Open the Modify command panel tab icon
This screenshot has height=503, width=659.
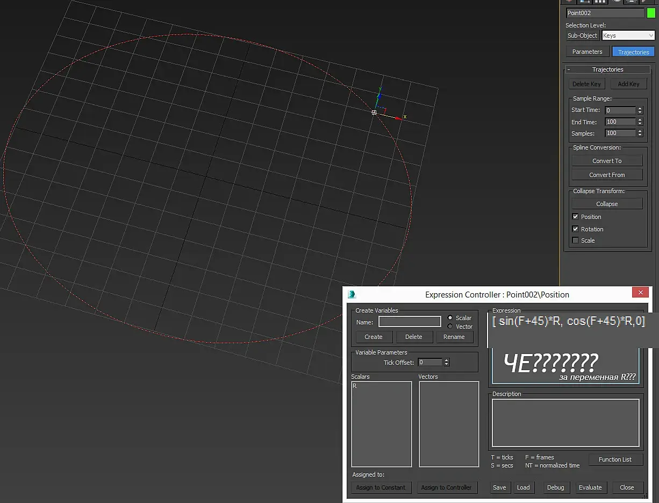584,2
